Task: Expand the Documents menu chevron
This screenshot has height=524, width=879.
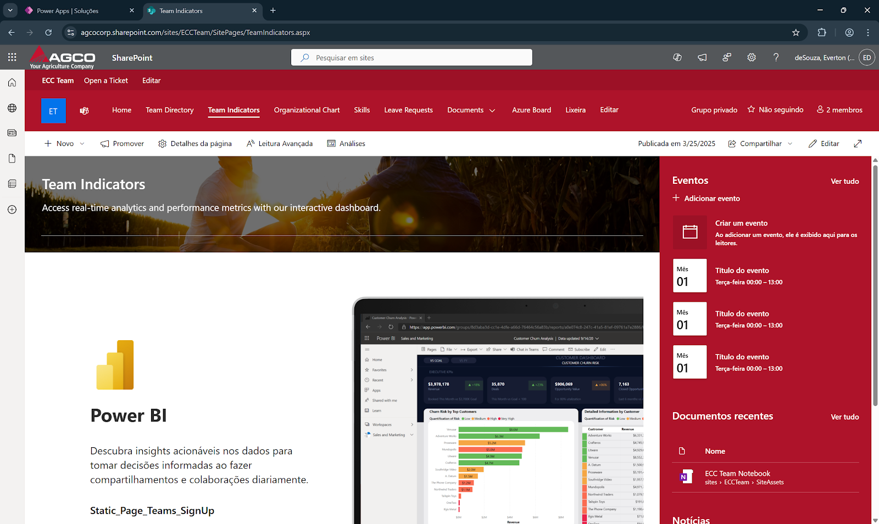Action: tap(492, 110)
